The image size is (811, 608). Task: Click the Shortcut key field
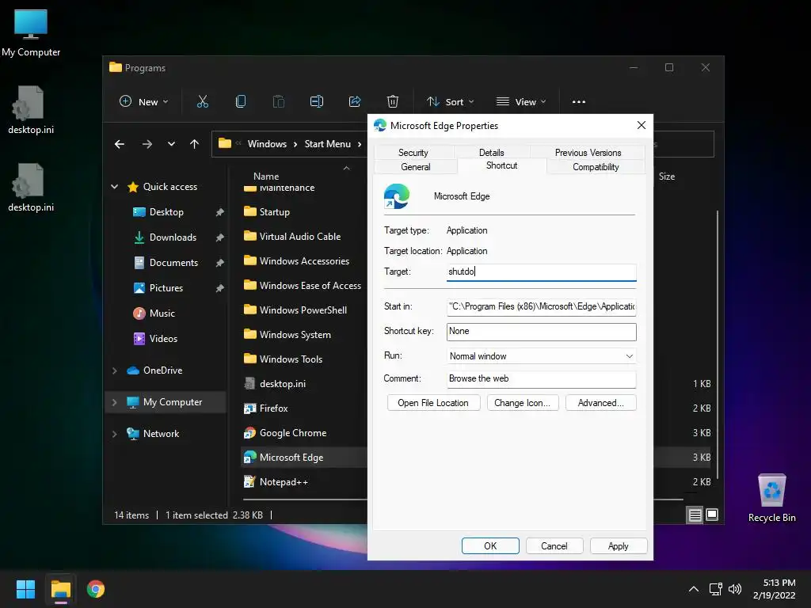[541, 332]
